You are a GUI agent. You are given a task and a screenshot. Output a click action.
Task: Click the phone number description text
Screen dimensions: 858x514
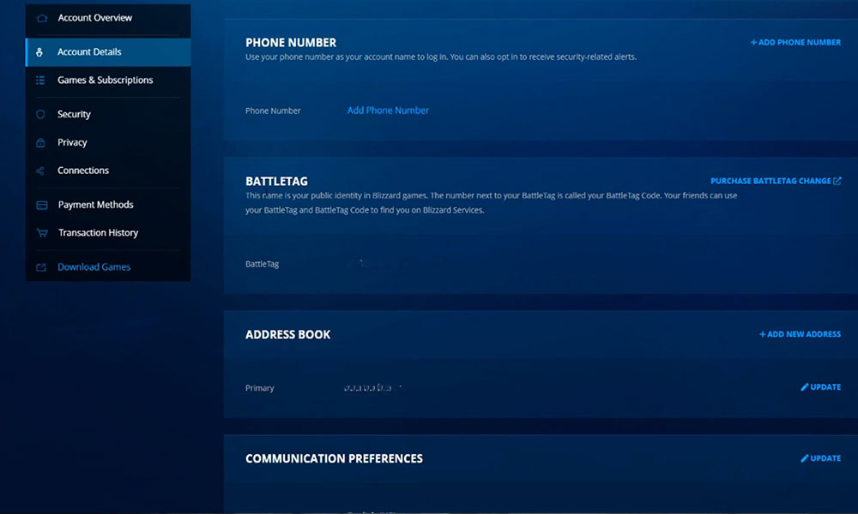[x=441, y=57]
